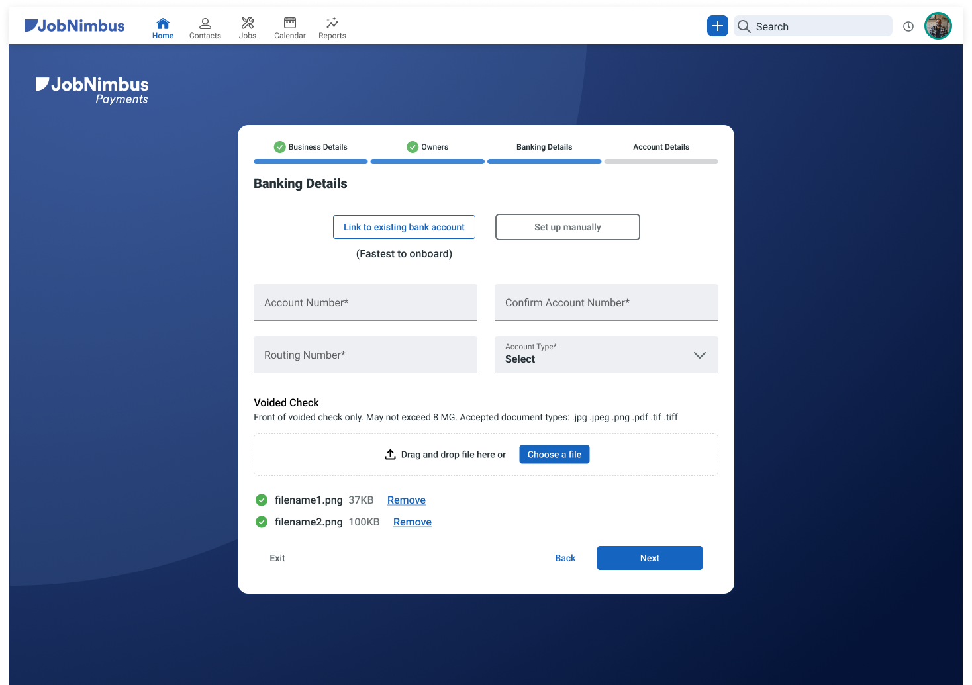Click the Banking Details progress bar segment
The image size is (972, 685).
pyautogui.click(x=544, y=161)
